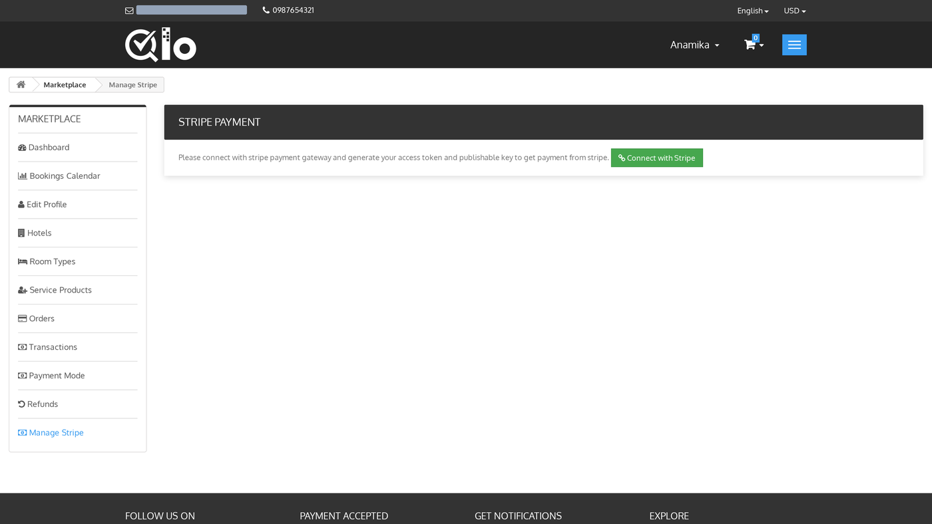Viewport: 932px width, 524px height.
Task: Expand the English language dropdown
Action: click(753, 11)
